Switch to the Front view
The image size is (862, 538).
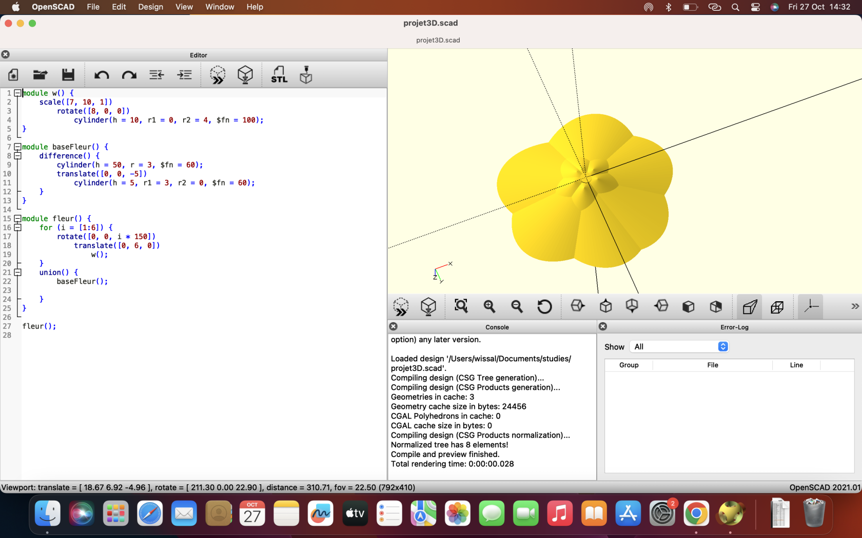click(689, 306)
